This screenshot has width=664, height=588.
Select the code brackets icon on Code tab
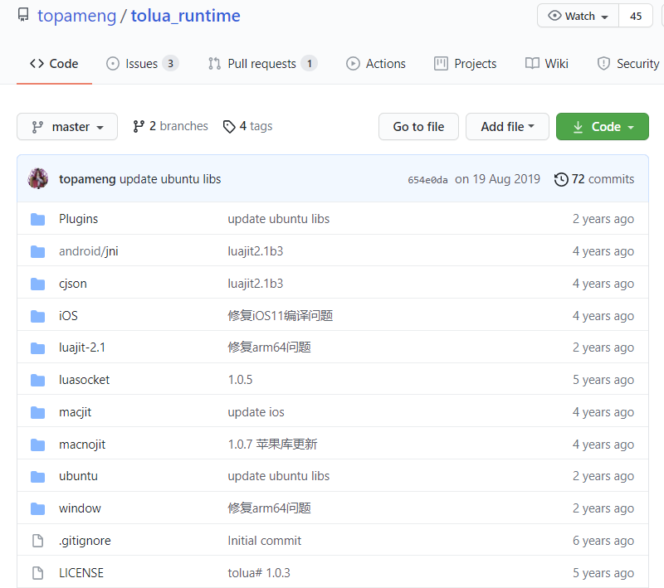point(34,63)
